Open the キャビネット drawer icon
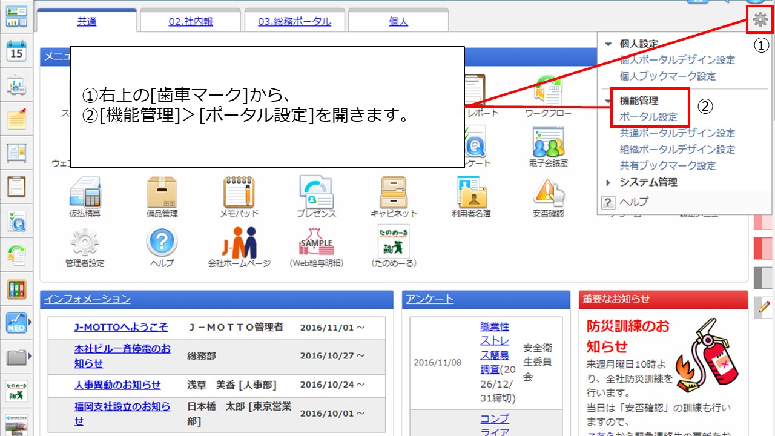775x436 pixels. tap(394, 193)
